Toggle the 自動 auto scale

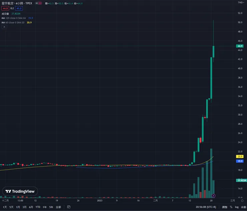(x=244, y=207)
